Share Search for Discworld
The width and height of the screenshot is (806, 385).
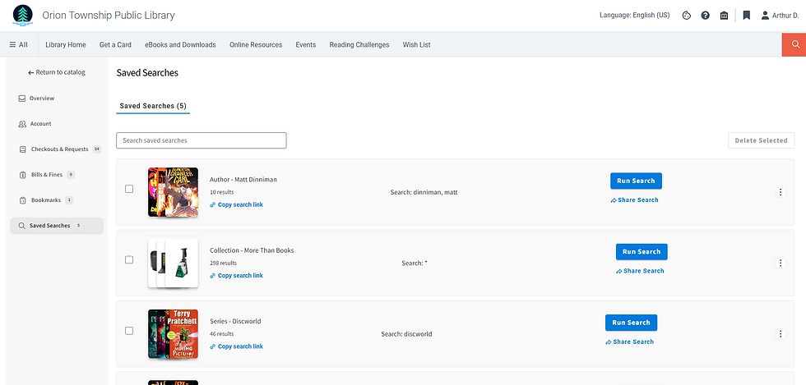(x=630, y=341)
